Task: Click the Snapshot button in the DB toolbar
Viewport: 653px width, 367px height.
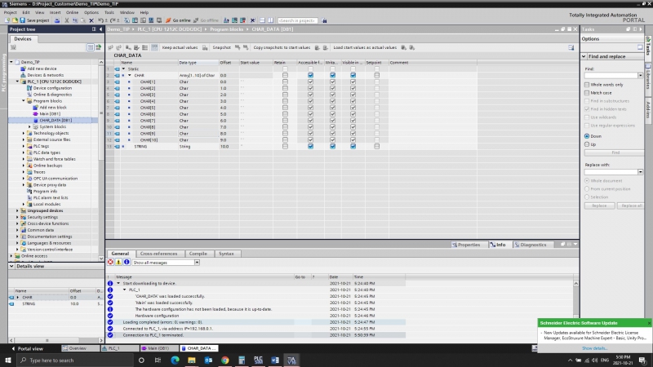Action: point(221,47)
